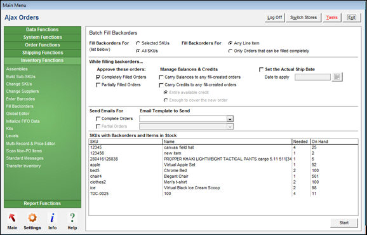Open Build Sub-SKUs menu item
Viewport: 367px width, 235px height.
(21, 77)
